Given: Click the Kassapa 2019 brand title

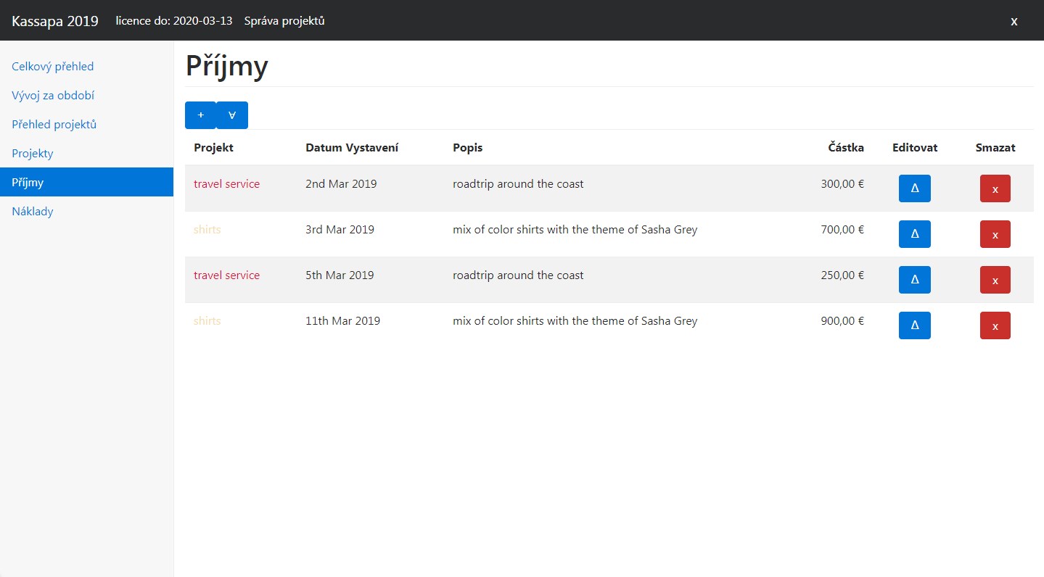Looking at the screenshot, I should 55,20.
